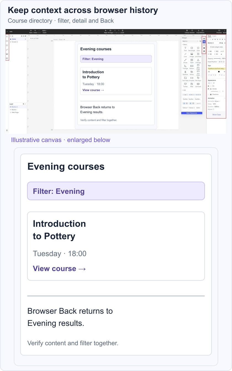
Task: Toggle the Shadows checkbox
Action: point(209,94)
